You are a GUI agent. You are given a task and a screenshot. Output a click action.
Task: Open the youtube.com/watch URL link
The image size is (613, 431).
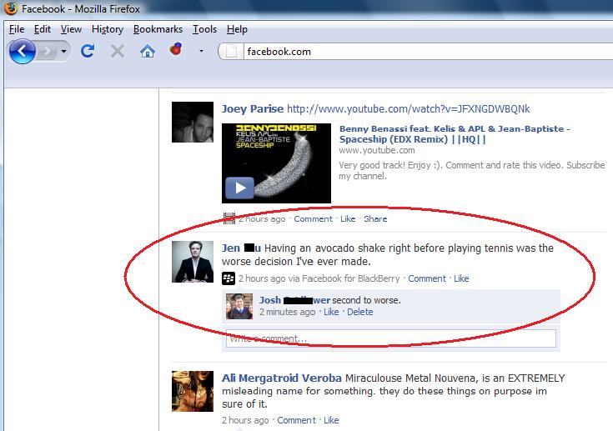coord(408,108)
